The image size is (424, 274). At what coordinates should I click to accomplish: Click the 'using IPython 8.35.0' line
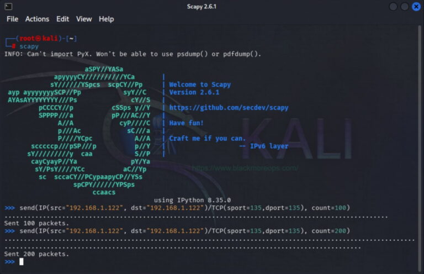[x=192, y=200]
